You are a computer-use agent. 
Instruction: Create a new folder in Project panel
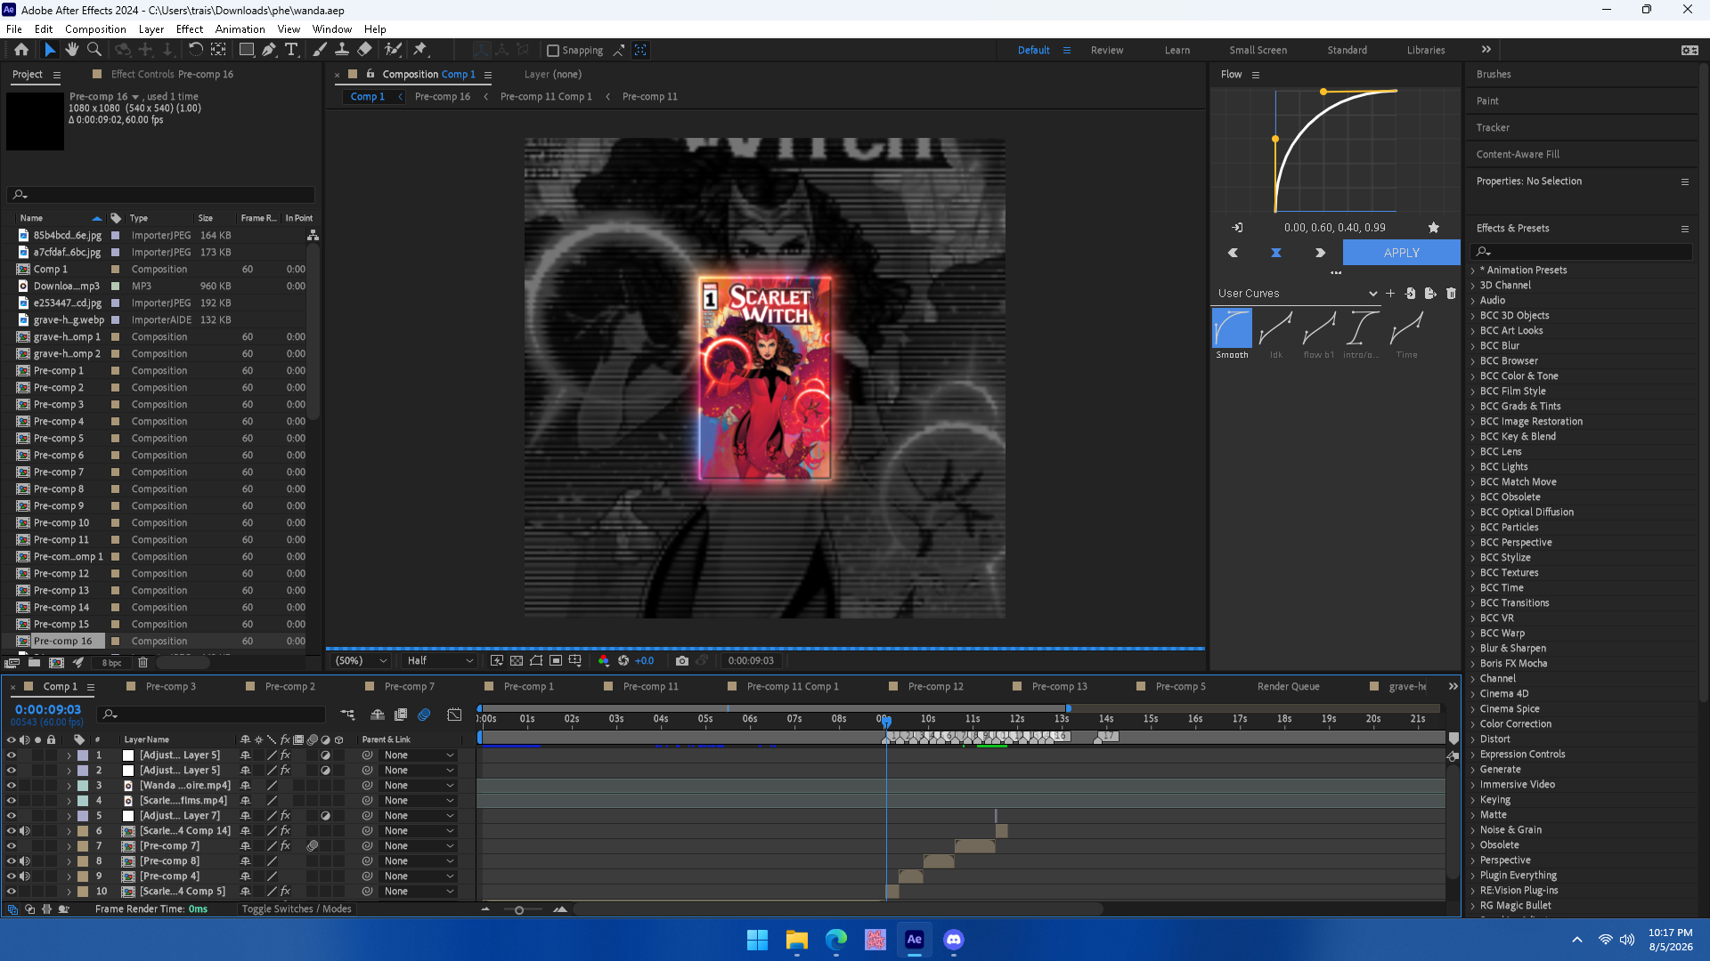[34, 663]
